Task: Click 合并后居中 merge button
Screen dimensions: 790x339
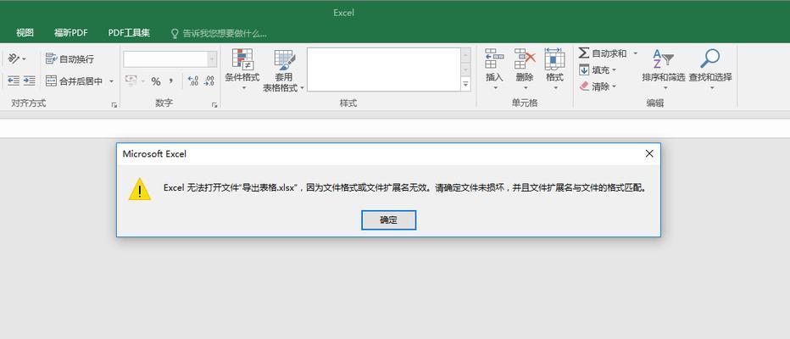Action: (74, 81)
